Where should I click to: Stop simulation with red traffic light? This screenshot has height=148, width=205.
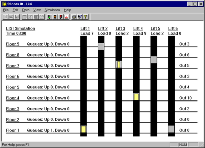tap(61, 17)
